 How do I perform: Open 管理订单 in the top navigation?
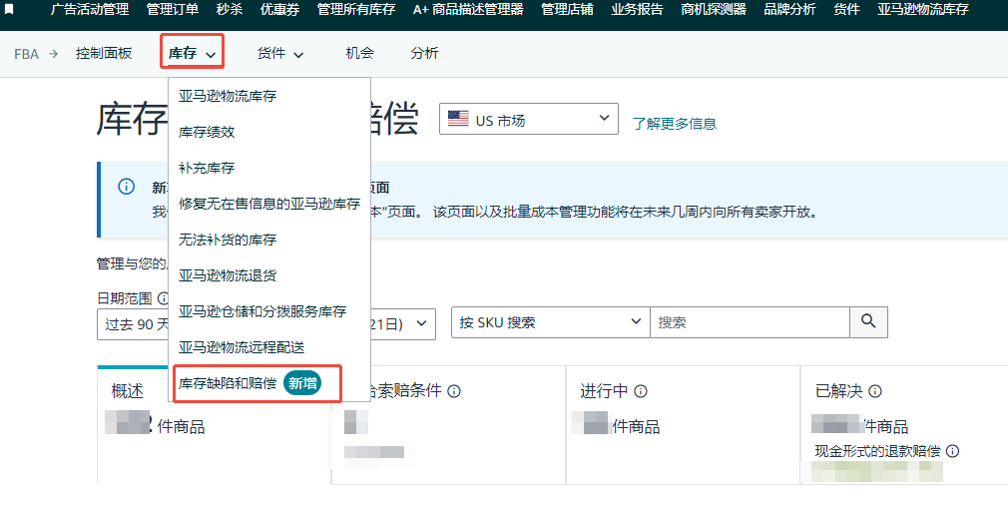[x=172, y=9]
